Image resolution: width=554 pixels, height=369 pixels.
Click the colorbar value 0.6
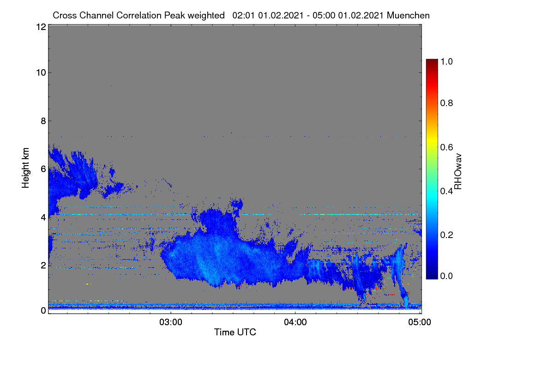point(446,147)
